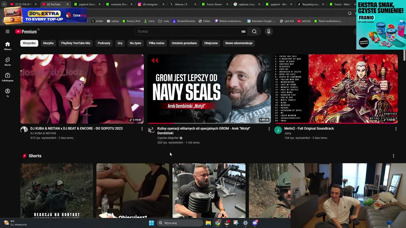Open more options for DJ KUBA video
Screen dimensions: 406x228
click(x=142, y=129)
